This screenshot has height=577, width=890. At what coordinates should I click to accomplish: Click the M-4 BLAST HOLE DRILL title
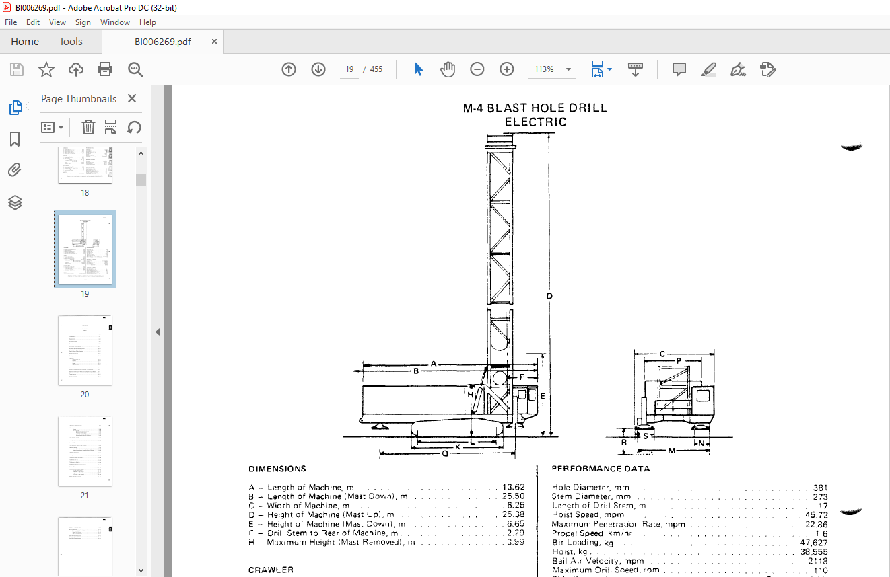[x=535, y=108]
